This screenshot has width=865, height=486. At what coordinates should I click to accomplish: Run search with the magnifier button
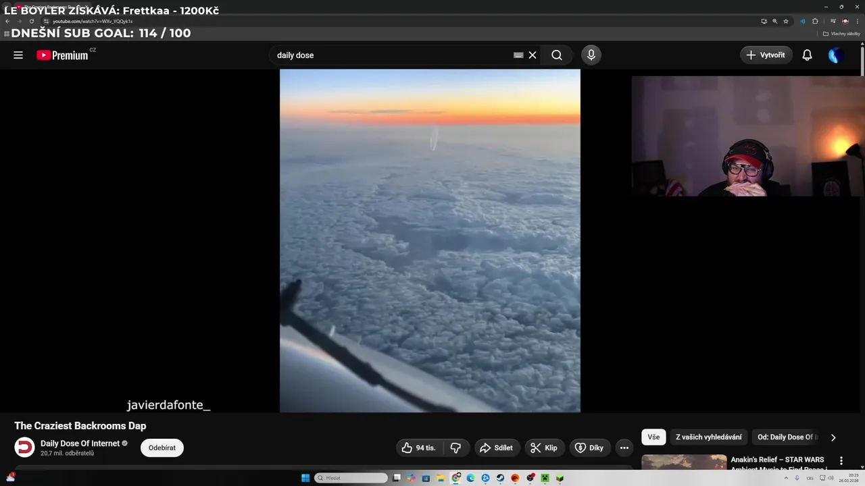click(557, 55)
